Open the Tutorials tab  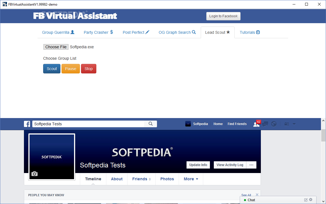click(x=250, y=32)
